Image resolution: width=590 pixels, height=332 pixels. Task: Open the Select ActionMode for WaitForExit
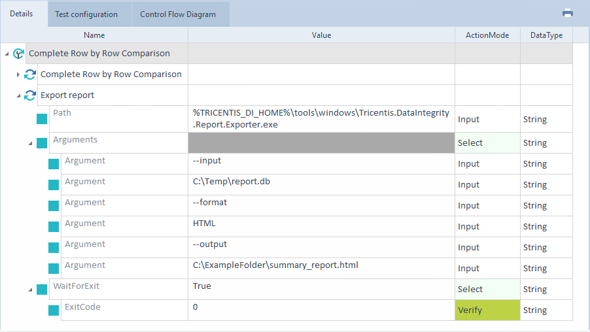coord(487,290)
